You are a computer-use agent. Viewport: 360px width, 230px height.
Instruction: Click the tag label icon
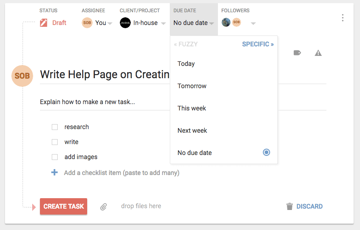(297, 53)
